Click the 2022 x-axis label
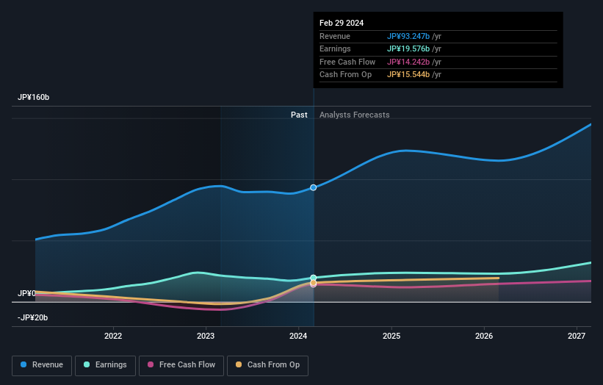 click(113, 336)
